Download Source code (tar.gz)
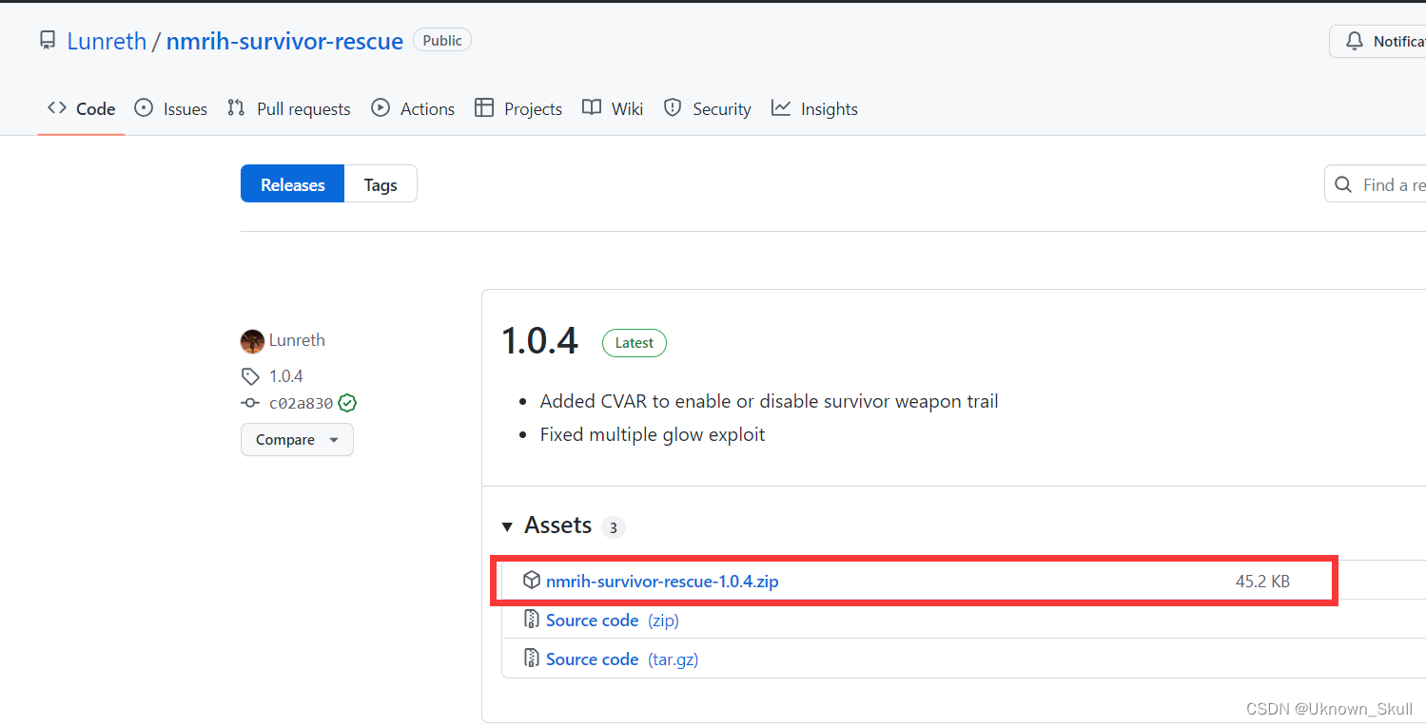 click(x=622, y=659)
